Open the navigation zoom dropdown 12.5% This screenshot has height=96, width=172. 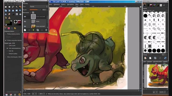click(x=162, y=92)
